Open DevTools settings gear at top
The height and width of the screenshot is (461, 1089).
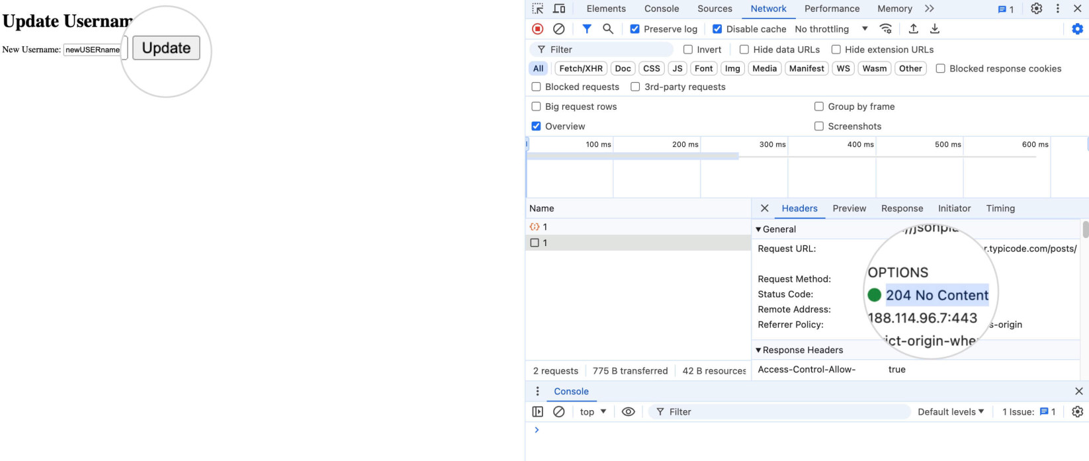point(1037,9)
